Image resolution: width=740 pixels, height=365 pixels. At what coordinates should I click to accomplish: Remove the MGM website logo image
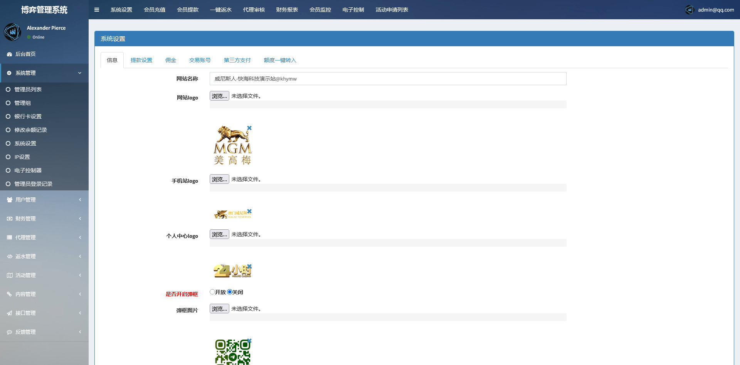[x=249, y=128]
